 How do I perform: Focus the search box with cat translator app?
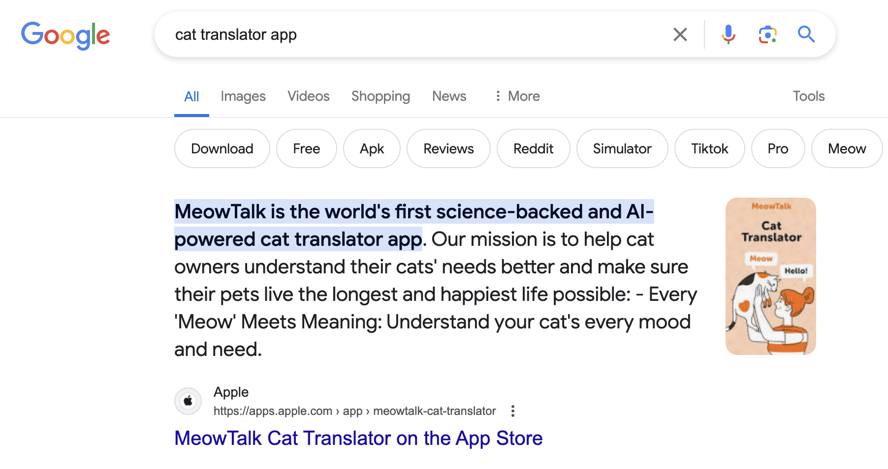click(413, 34)
